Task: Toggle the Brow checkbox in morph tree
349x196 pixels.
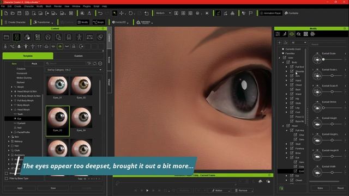Action: 292,153
